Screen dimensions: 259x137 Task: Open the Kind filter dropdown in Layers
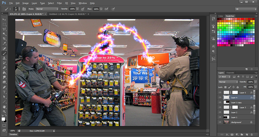224,77
